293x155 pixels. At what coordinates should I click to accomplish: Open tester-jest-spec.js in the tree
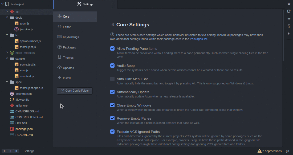pyautogui.click(x=31, y=88)
